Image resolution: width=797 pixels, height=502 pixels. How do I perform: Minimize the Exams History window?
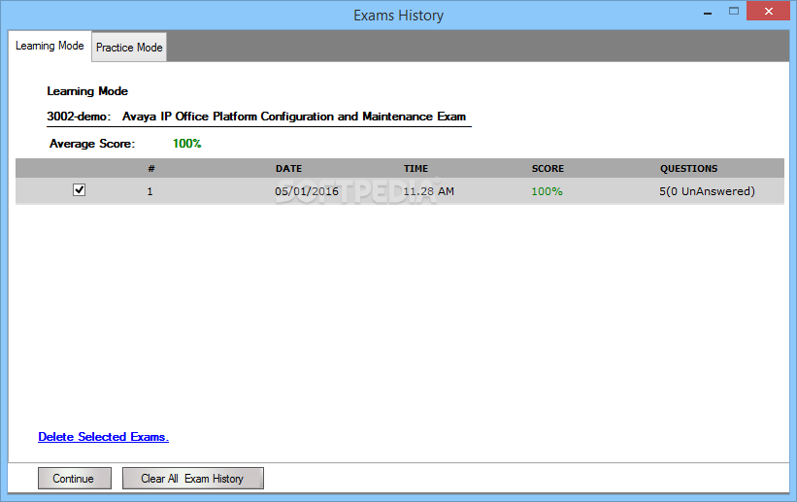(708, 13)
